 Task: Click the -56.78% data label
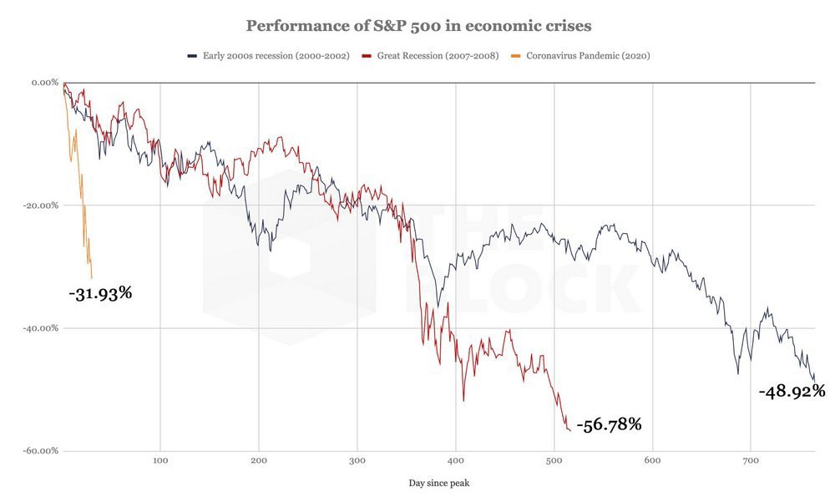tap(609, 424)
